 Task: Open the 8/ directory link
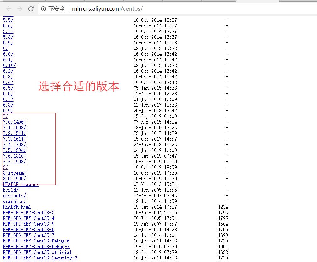pyautogui.click(x=5, y=167)
